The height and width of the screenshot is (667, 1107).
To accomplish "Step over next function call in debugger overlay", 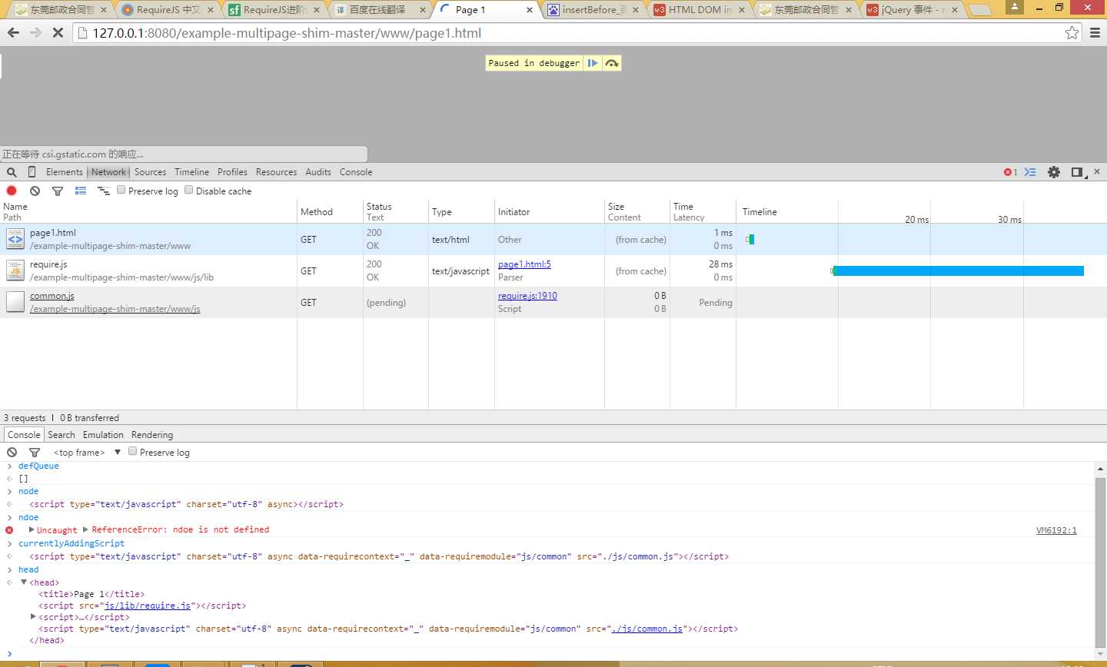I will point(612,63).
